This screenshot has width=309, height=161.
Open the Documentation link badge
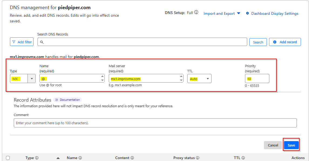point(67,100)
